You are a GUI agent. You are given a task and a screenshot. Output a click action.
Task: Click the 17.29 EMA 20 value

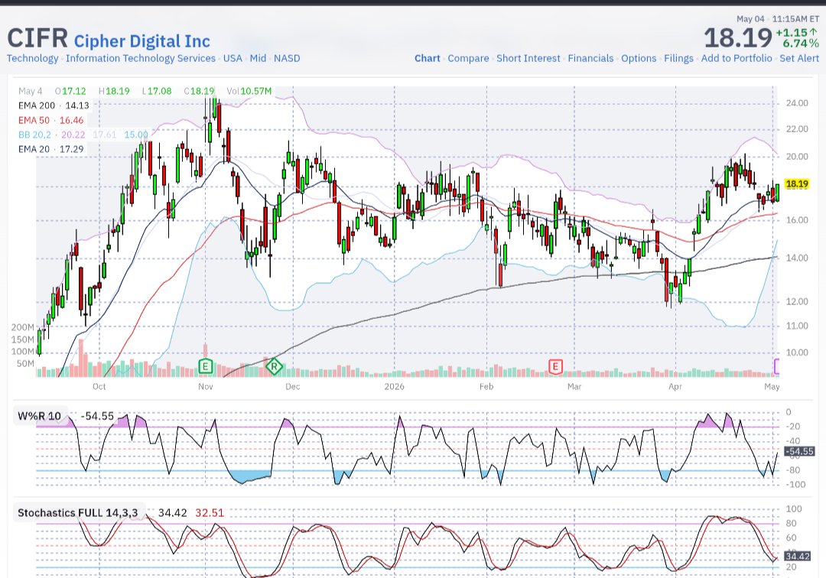pos(71,149)
